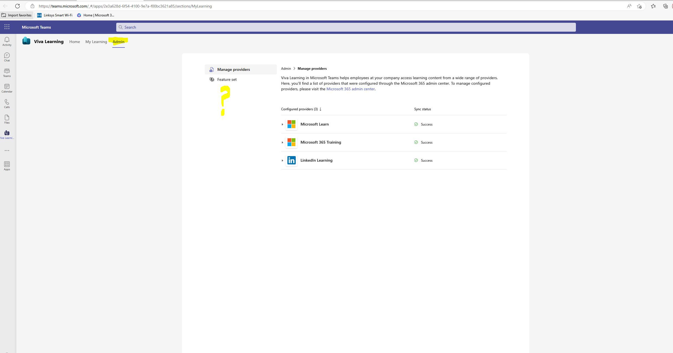Open the more apps ellipsis in the sidebar
The width and height of the screenshot is (673, 353).
(x=7, y=151)
